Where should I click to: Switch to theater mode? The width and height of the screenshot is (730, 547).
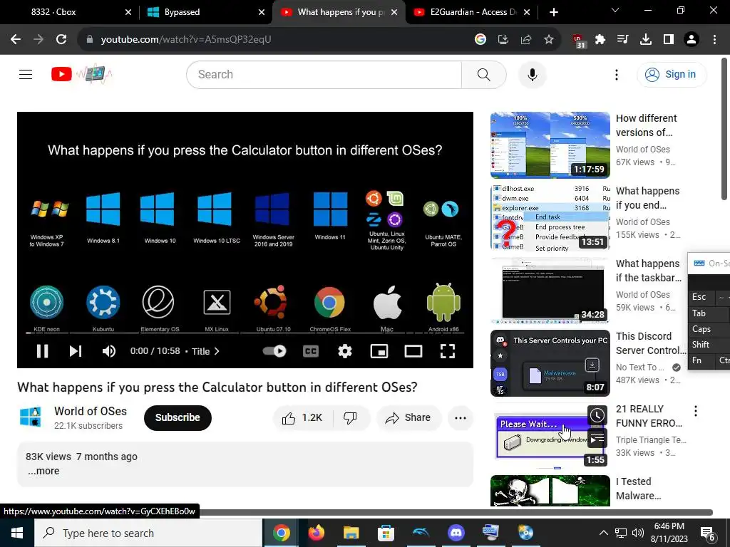click(x=413, y=351)
